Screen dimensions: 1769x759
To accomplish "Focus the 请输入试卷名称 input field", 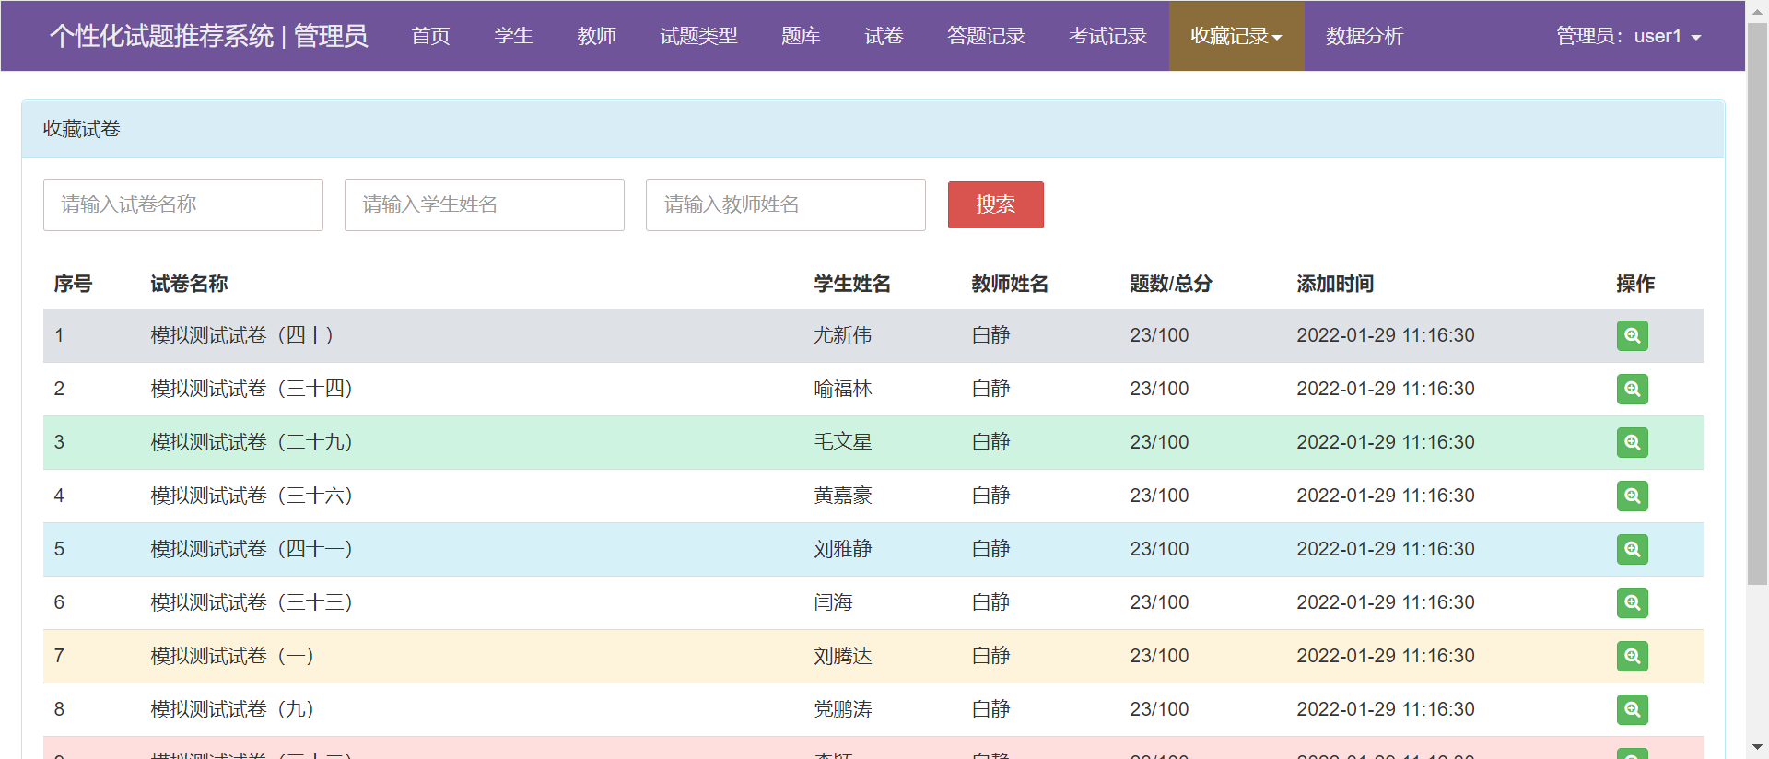I will pyautogui.click(x=183, y=204).
